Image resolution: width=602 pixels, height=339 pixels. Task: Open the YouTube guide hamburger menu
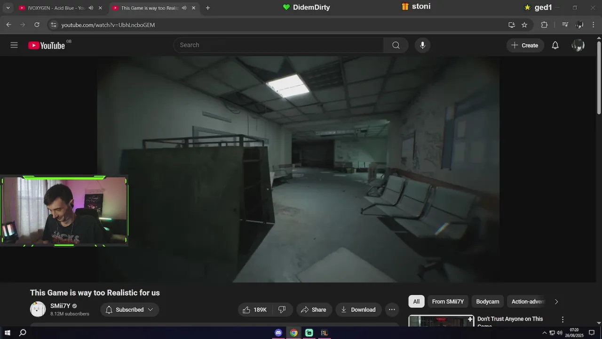14,45
